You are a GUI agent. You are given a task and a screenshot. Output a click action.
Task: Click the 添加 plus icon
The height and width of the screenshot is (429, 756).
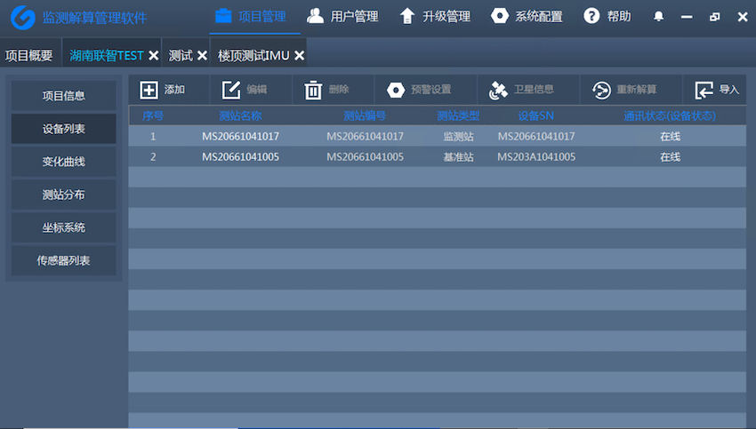click(x=149, y=90)
